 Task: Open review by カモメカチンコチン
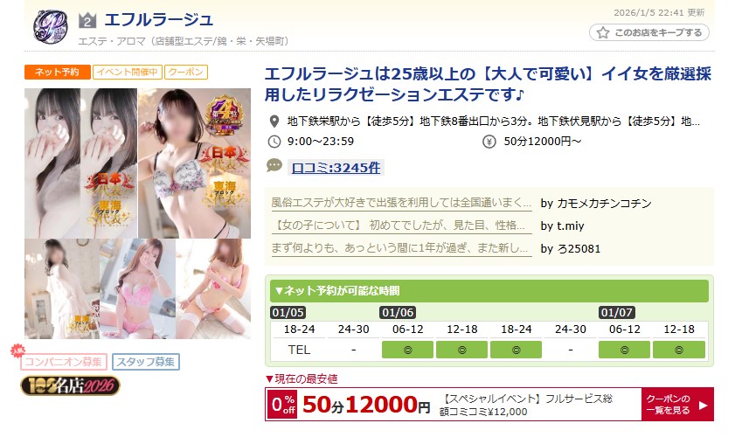pyautogui.click(x=401, y=203)
